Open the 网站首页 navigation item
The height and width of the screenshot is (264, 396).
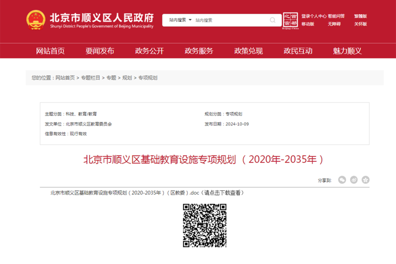(50, 51)
